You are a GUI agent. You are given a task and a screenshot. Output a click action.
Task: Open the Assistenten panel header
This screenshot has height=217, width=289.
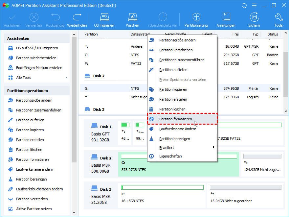point(37,38)
